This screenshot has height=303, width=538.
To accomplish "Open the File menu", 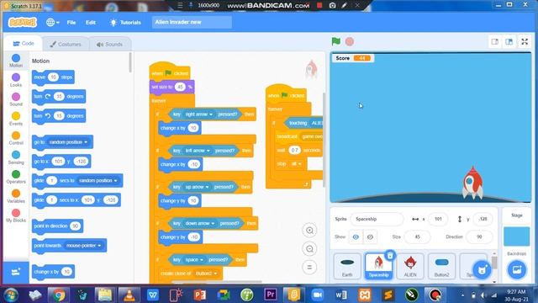I will pos(71,23).
